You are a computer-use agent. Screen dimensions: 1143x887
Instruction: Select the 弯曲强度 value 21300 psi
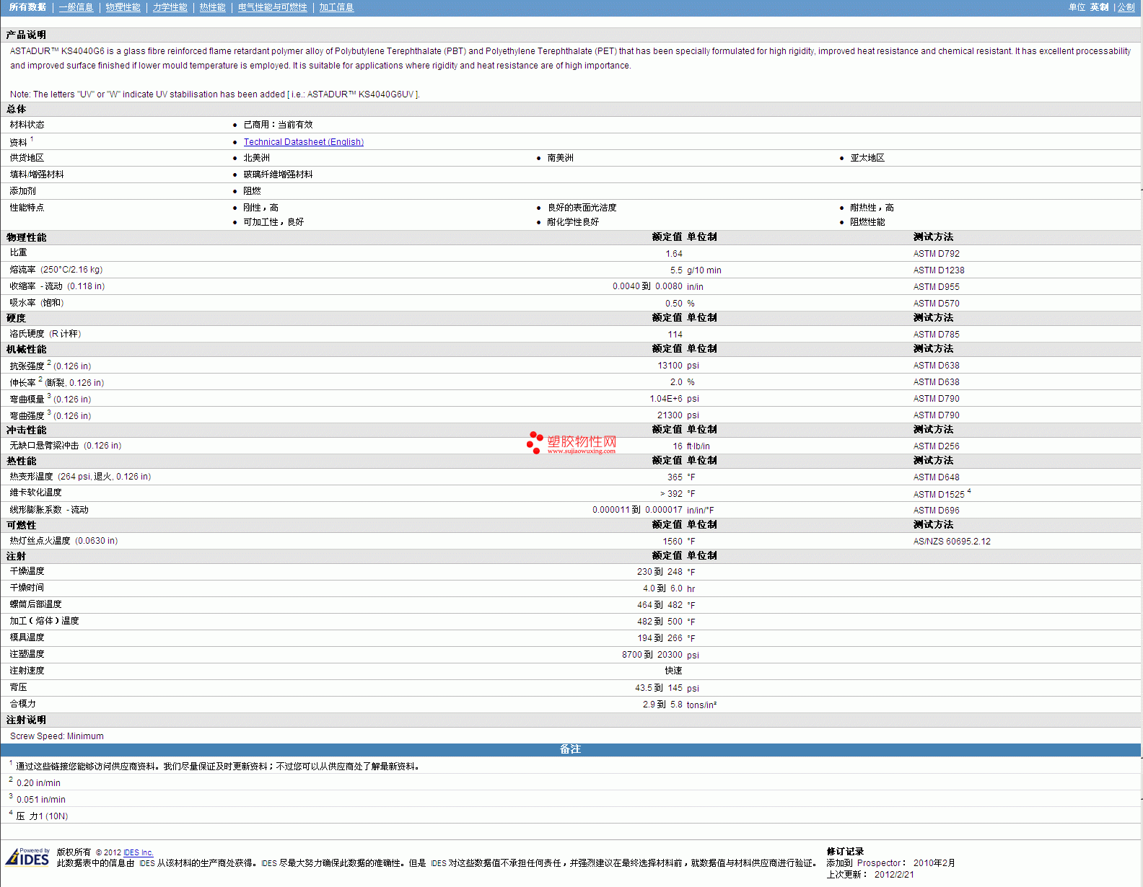click(678, 415)
